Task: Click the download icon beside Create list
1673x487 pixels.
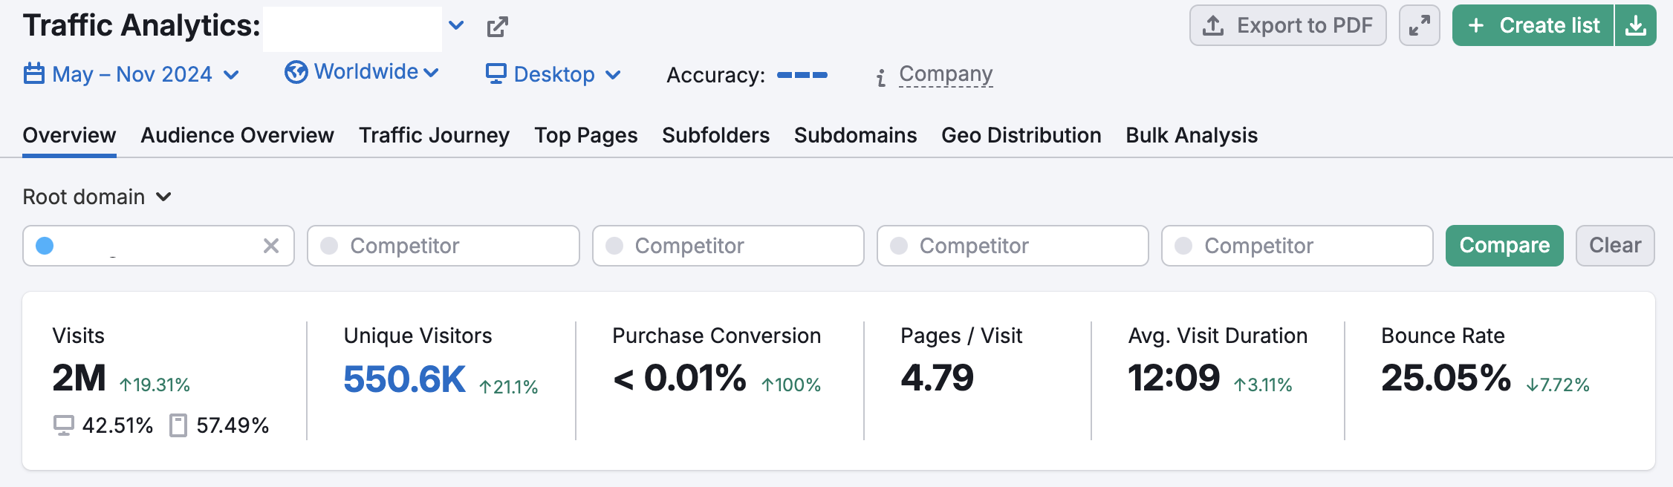Action: click(x=1635, y=25)
